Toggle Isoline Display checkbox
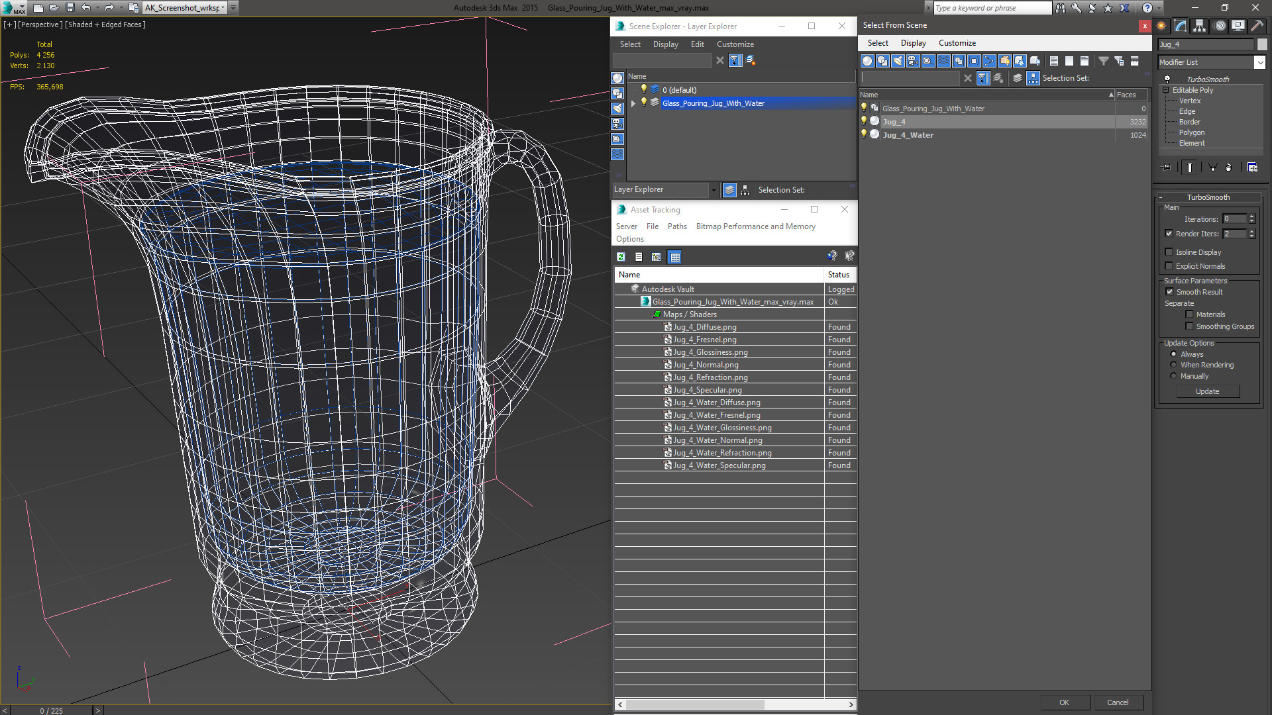The width and height of the screenshot is (1272, 715). coord(1169,252)
